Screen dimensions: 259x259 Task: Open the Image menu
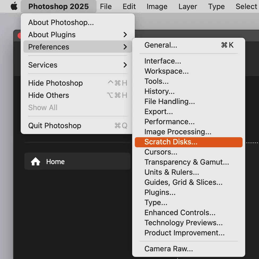[x=157, y=6]
